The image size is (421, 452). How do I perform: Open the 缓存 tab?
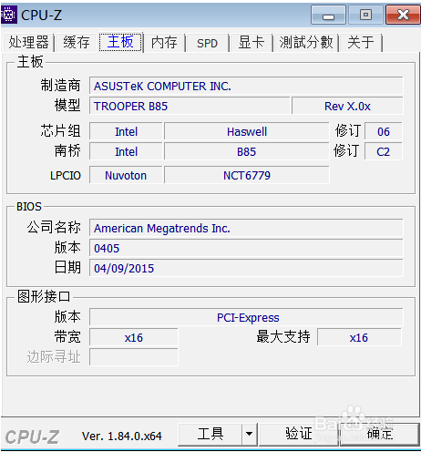click(77, 42)
